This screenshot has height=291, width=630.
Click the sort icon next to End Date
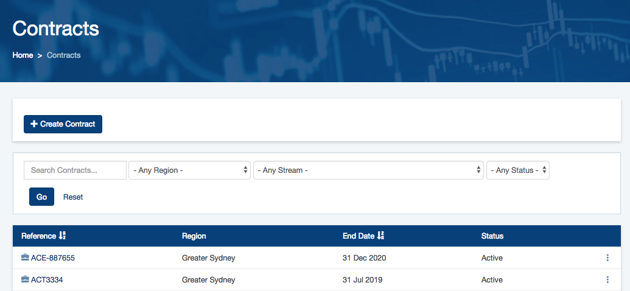tap(380, 236)
